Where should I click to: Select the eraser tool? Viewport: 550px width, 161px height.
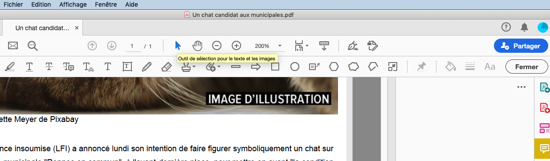point(166,67)
